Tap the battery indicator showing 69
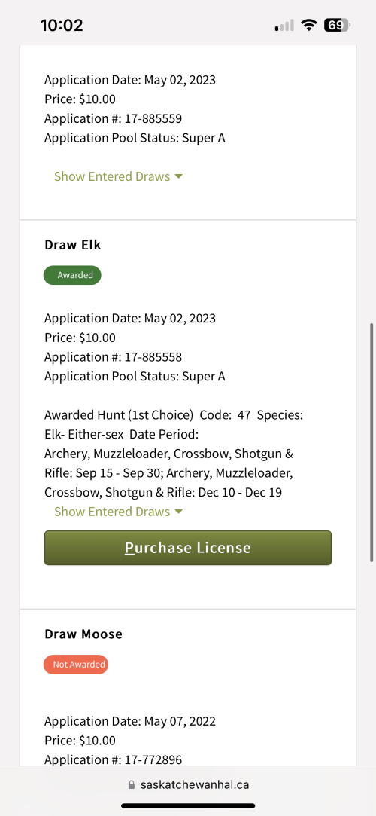376x816 pixels. pos(337,24)
